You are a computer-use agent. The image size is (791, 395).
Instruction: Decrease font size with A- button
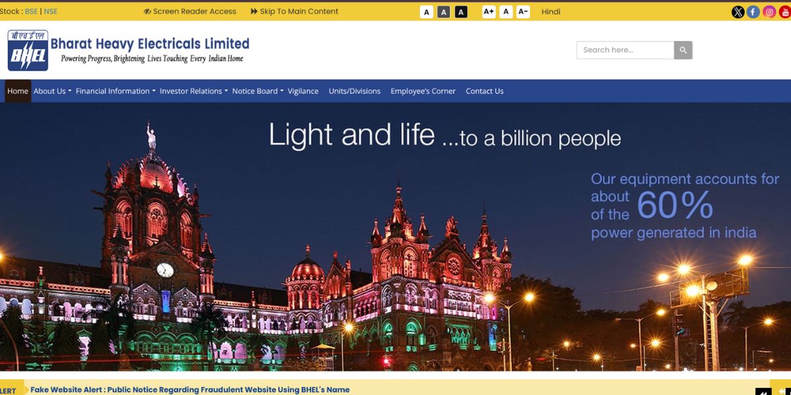[x=523, y=12]
